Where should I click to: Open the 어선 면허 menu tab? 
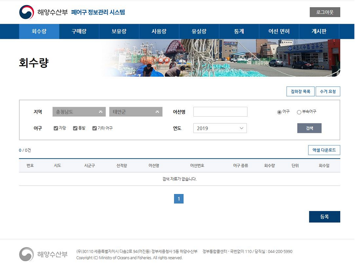pyautogui.click(x=279, y=31)
